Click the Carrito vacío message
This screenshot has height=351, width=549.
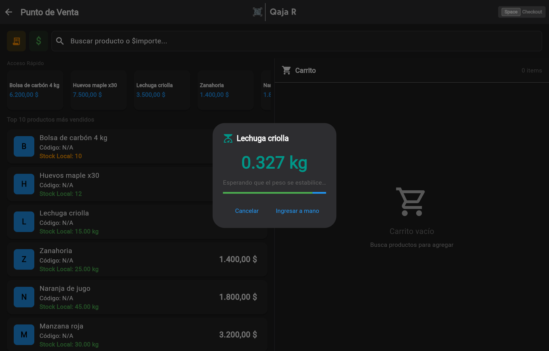point(412,231)
